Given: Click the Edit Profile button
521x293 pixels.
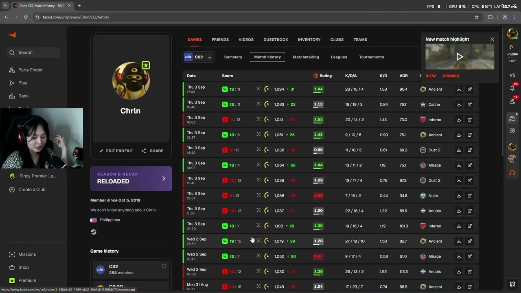Looking at the screenshot, I should click(x=116, y=151).
